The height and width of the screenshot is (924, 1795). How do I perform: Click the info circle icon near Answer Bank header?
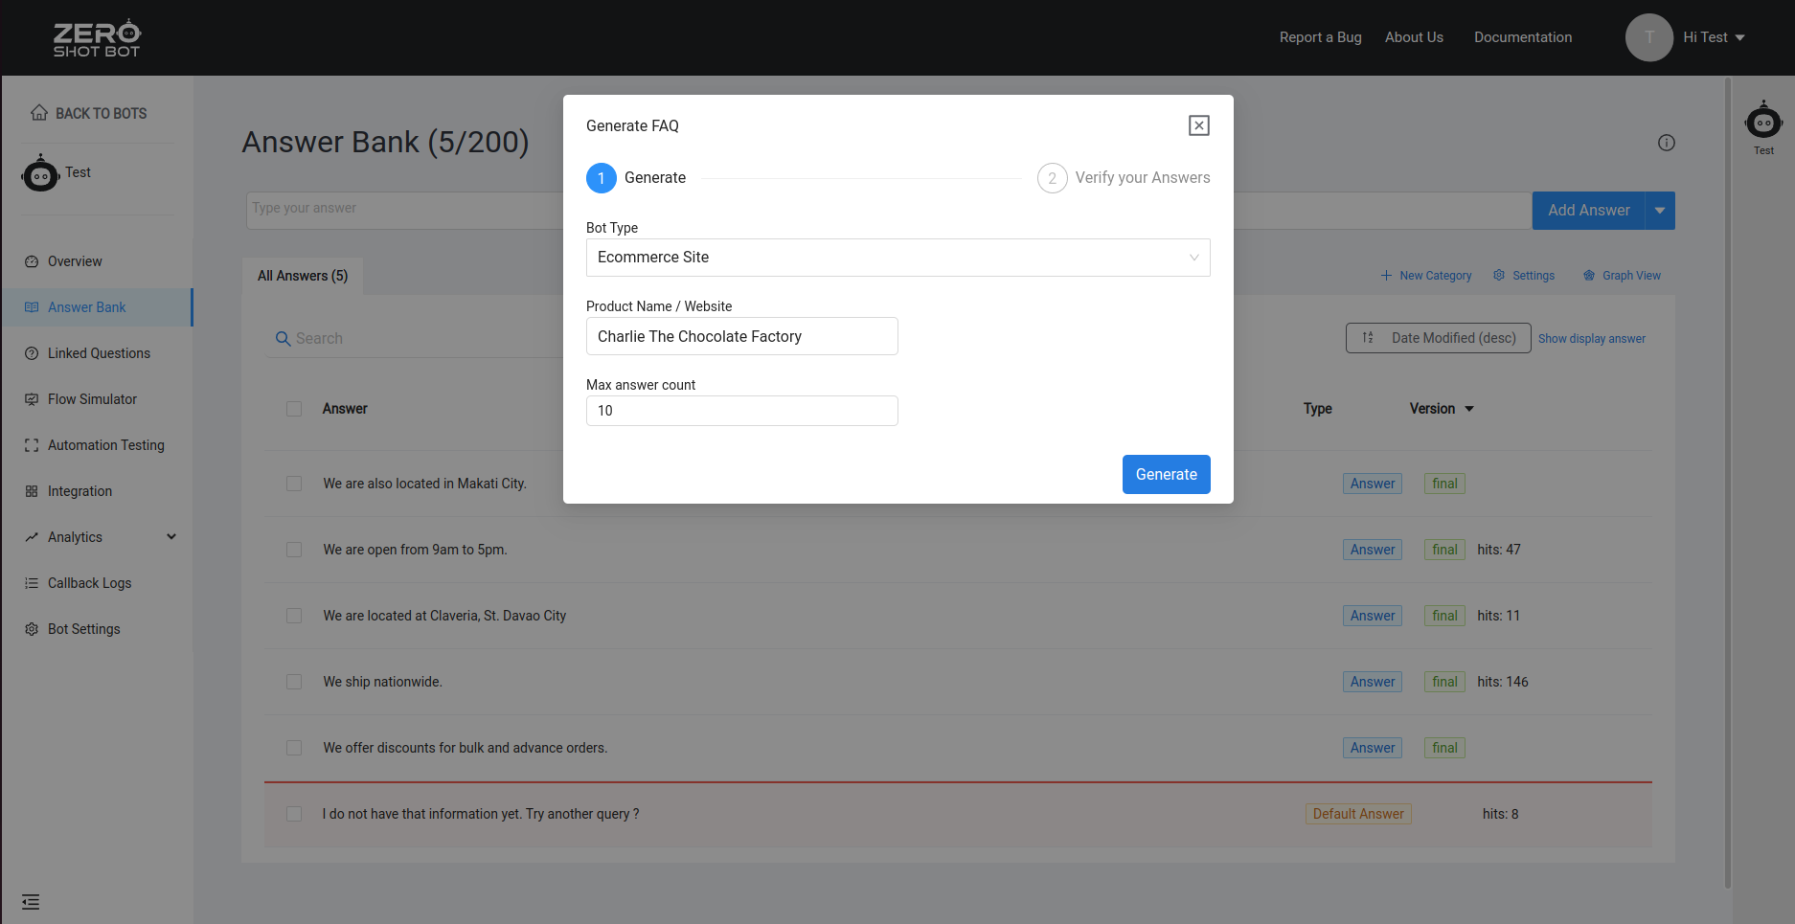1667,143
